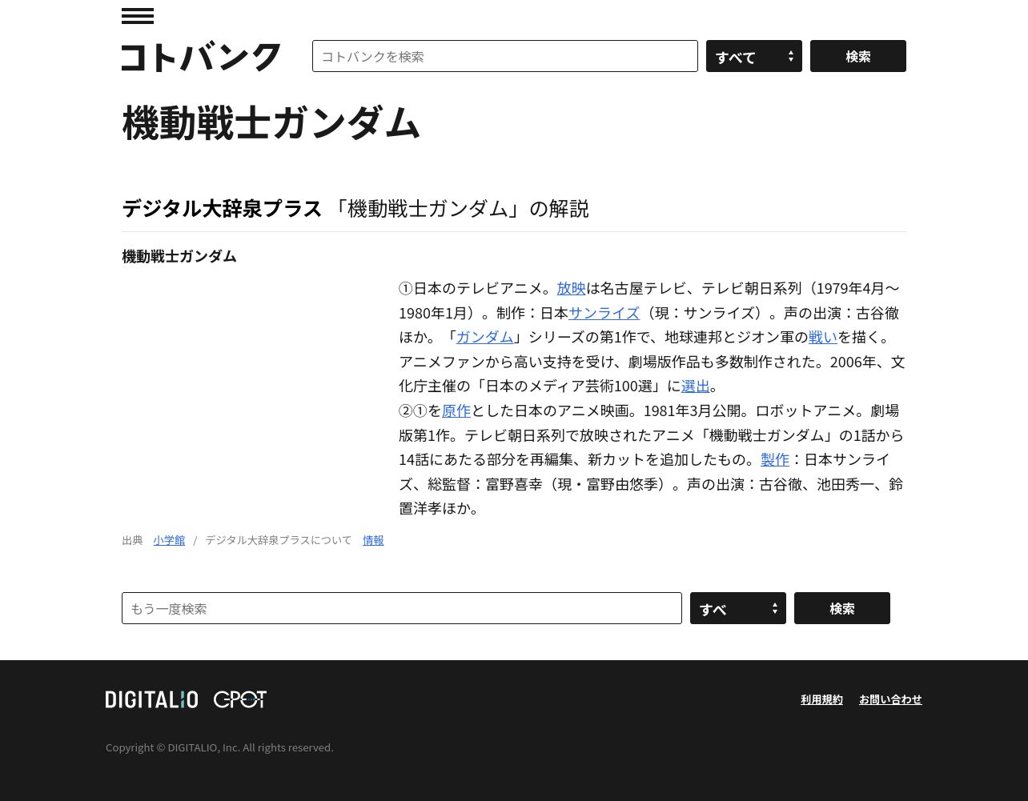1028x801 pixels.
Task: Open the サンライズ link
Action: 604,313
